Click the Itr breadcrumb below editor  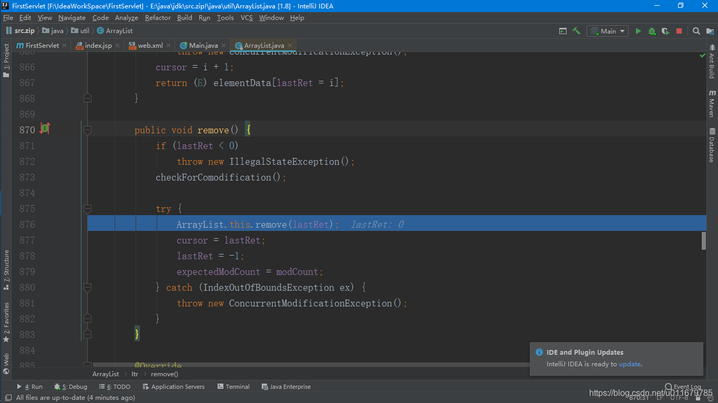[x=135, y=374]
